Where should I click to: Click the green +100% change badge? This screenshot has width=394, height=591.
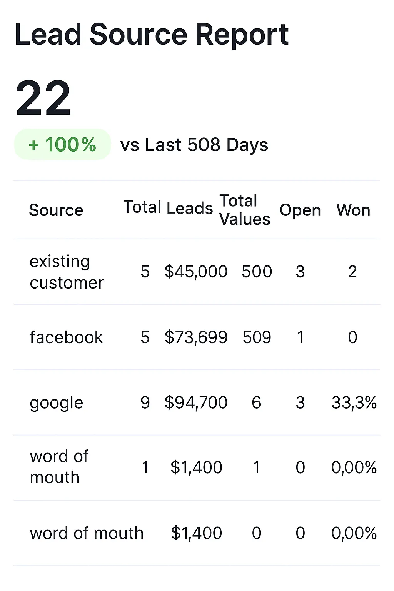tap(62, 145)
